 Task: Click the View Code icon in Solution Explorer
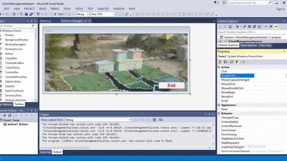266,27
